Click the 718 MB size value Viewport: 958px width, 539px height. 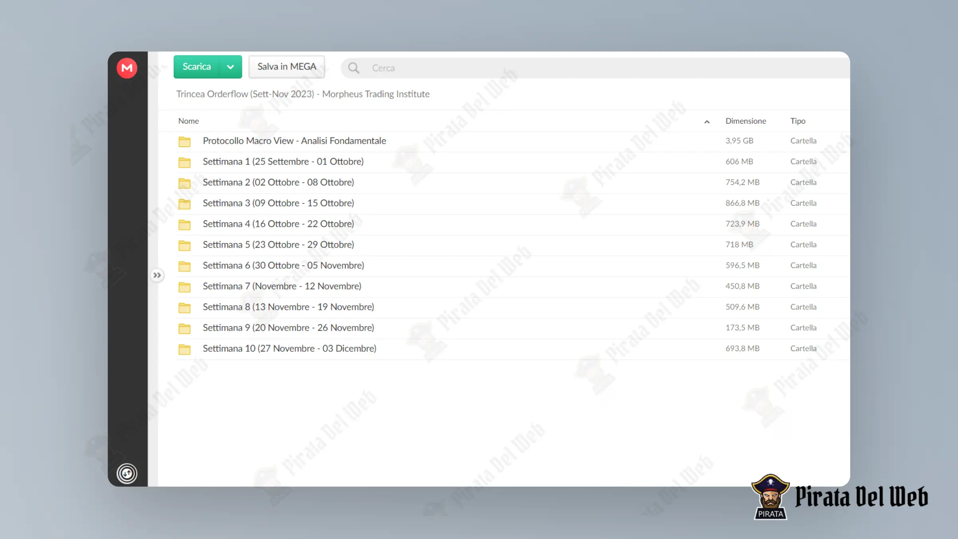tap(739, 245)
